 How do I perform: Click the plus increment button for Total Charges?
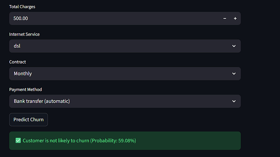tap(235, 18)
